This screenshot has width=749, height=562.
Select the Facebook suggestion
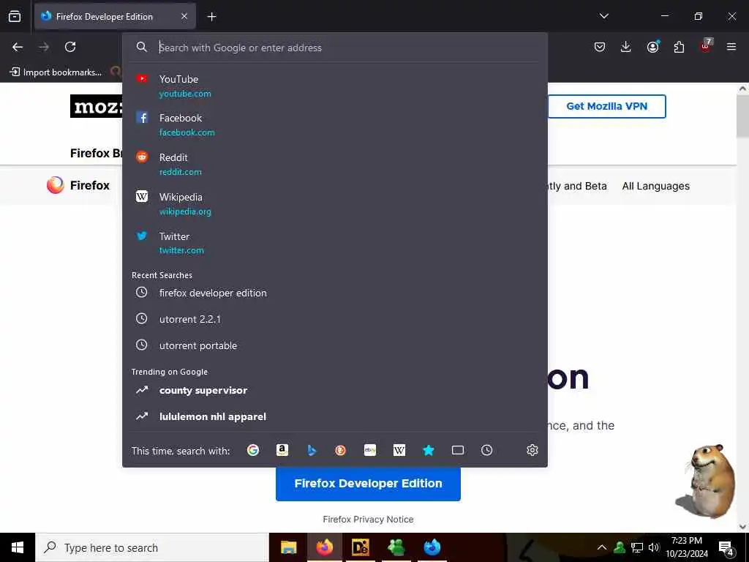(335, 124)
